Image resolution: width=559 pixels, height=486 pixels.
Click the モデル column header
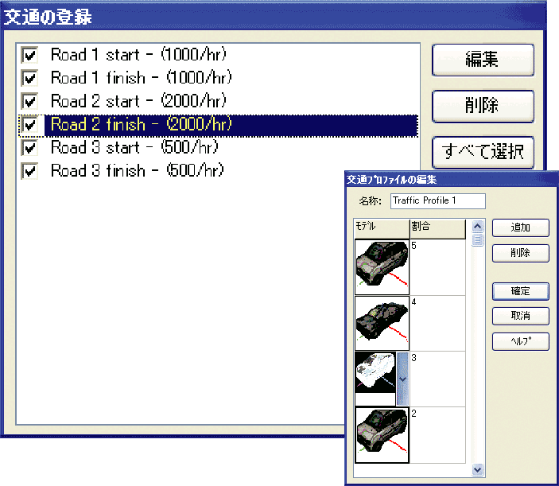tap(382, 229)
